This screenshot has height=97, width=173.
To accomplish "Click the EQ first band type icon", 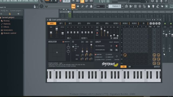I will pyautogui.click(x=82, y=42).
